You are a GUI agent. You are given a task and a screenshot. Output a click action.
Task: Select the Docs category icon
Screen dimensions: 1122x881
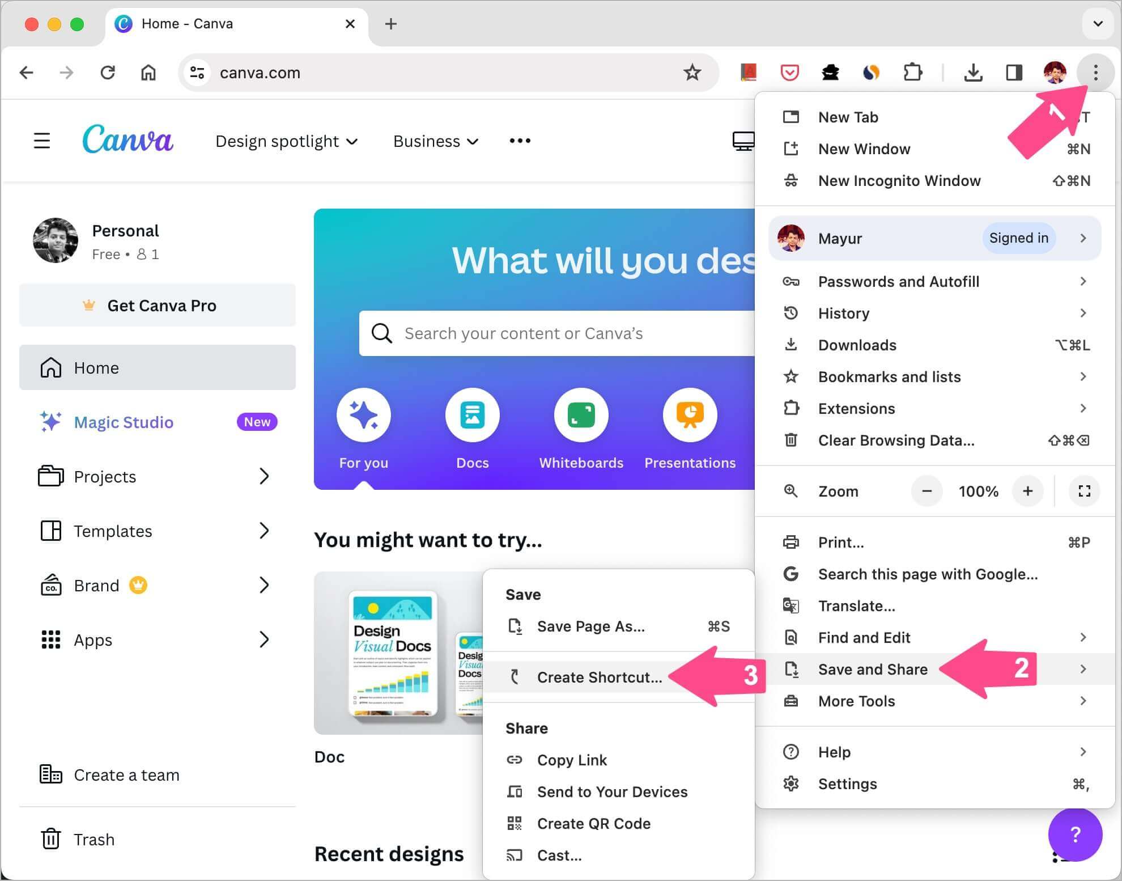point(473,415)
